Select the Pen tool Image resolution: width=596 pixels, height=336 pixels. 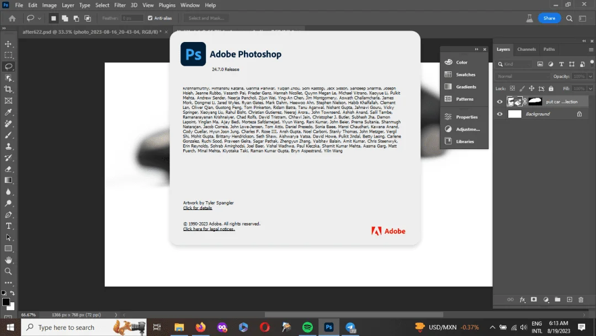click(x=8, y=214)
